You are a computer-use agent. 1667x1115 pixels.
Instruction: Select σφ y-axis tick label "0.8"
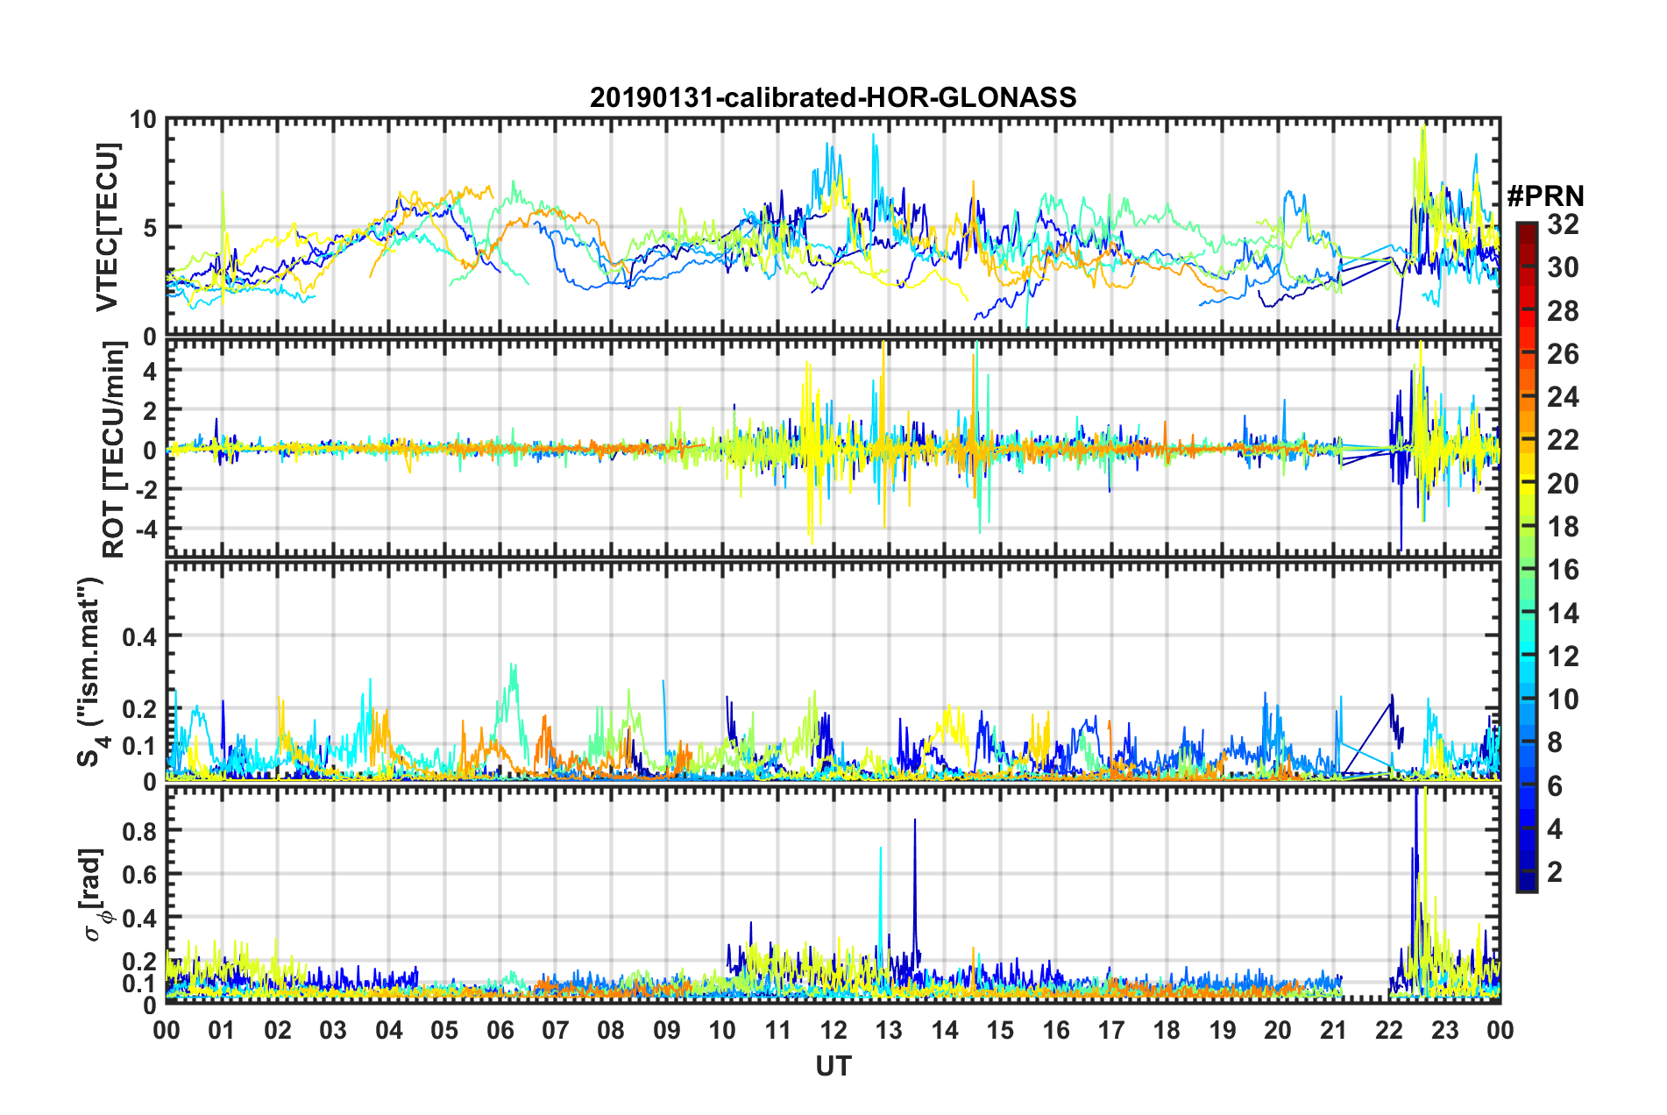(x=139, y=830)
